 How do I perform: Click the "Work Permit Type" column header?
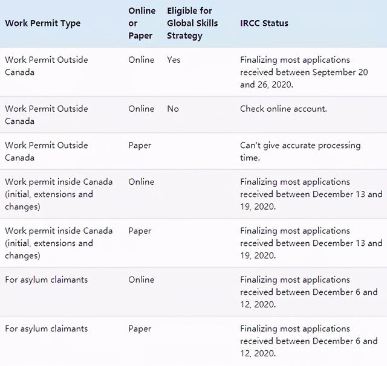(42, 24)
